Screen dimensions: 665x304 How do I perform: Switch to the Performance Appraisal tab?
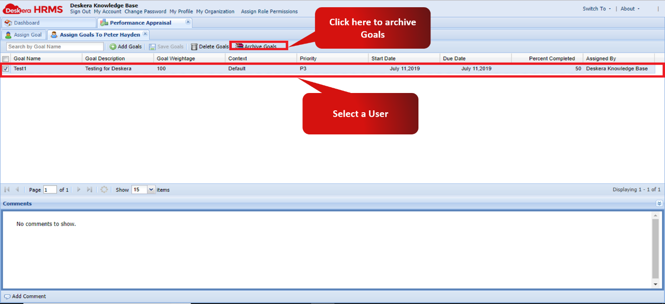[140, 22]
